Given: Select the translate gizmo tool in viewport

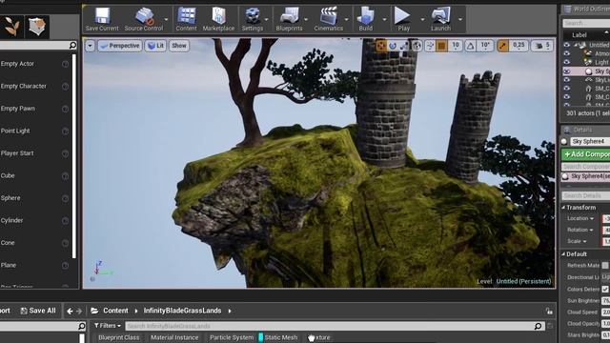Looking at the screenshot, I should (x=381, y=46).
